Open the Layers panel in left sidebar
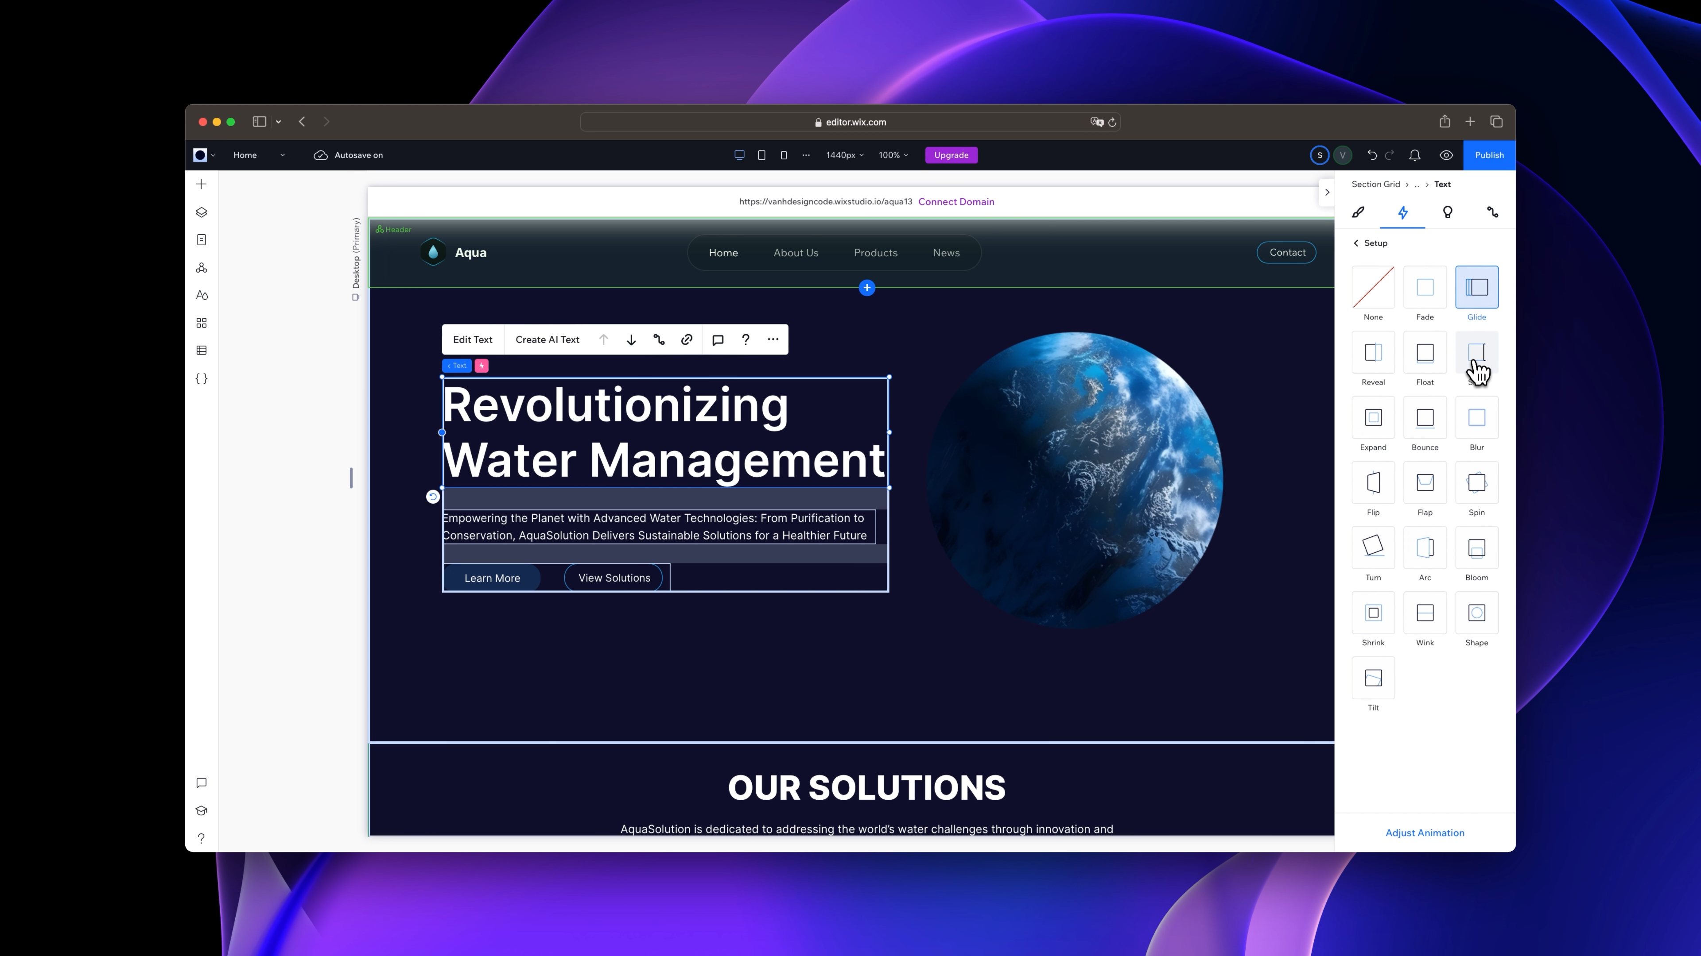The width and height of the screenshot is (1701, 956). pos(201,212)
